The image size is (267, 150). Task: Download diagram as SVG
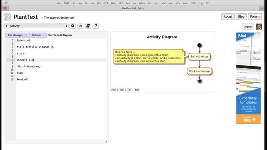(x=121, y=90)
